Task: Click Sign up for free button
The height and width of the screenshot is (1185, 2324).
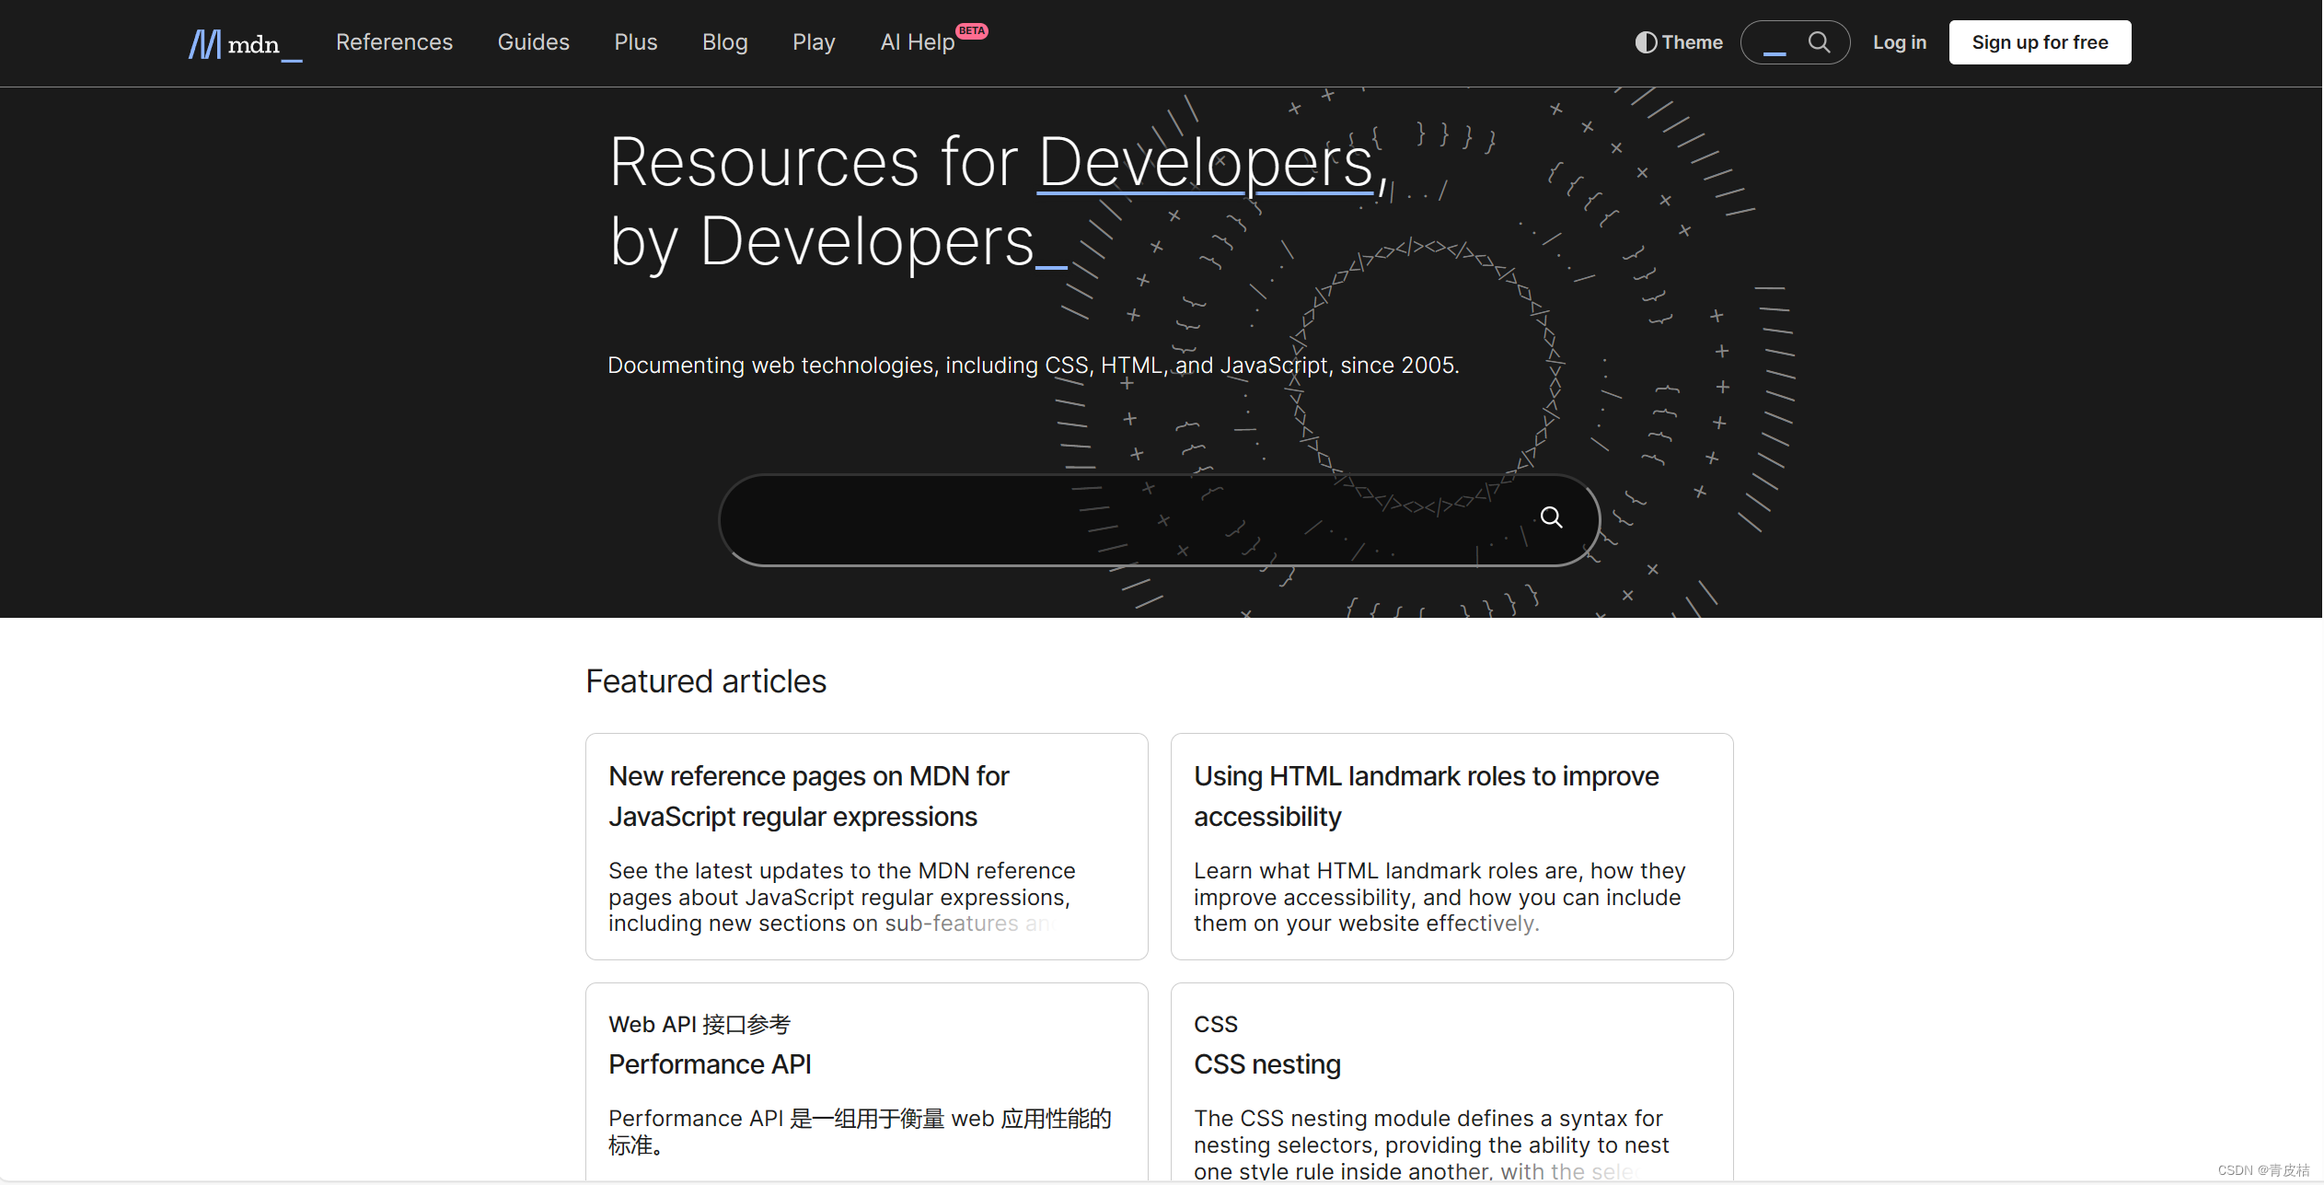Action: pyautogui.click(x=2040, y=42)
